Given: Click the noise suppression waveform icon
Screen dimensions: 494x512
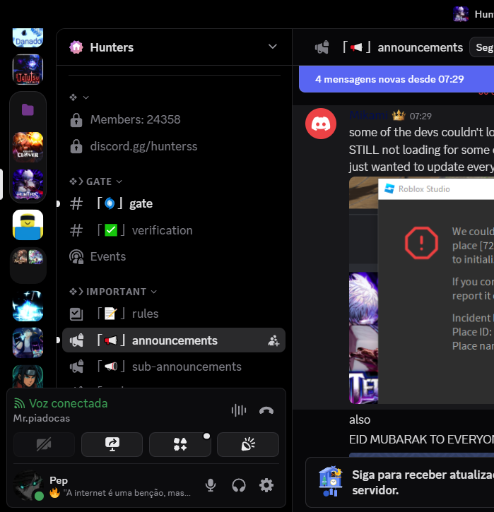Looking at the screenshot, I should tap(239, 410).
